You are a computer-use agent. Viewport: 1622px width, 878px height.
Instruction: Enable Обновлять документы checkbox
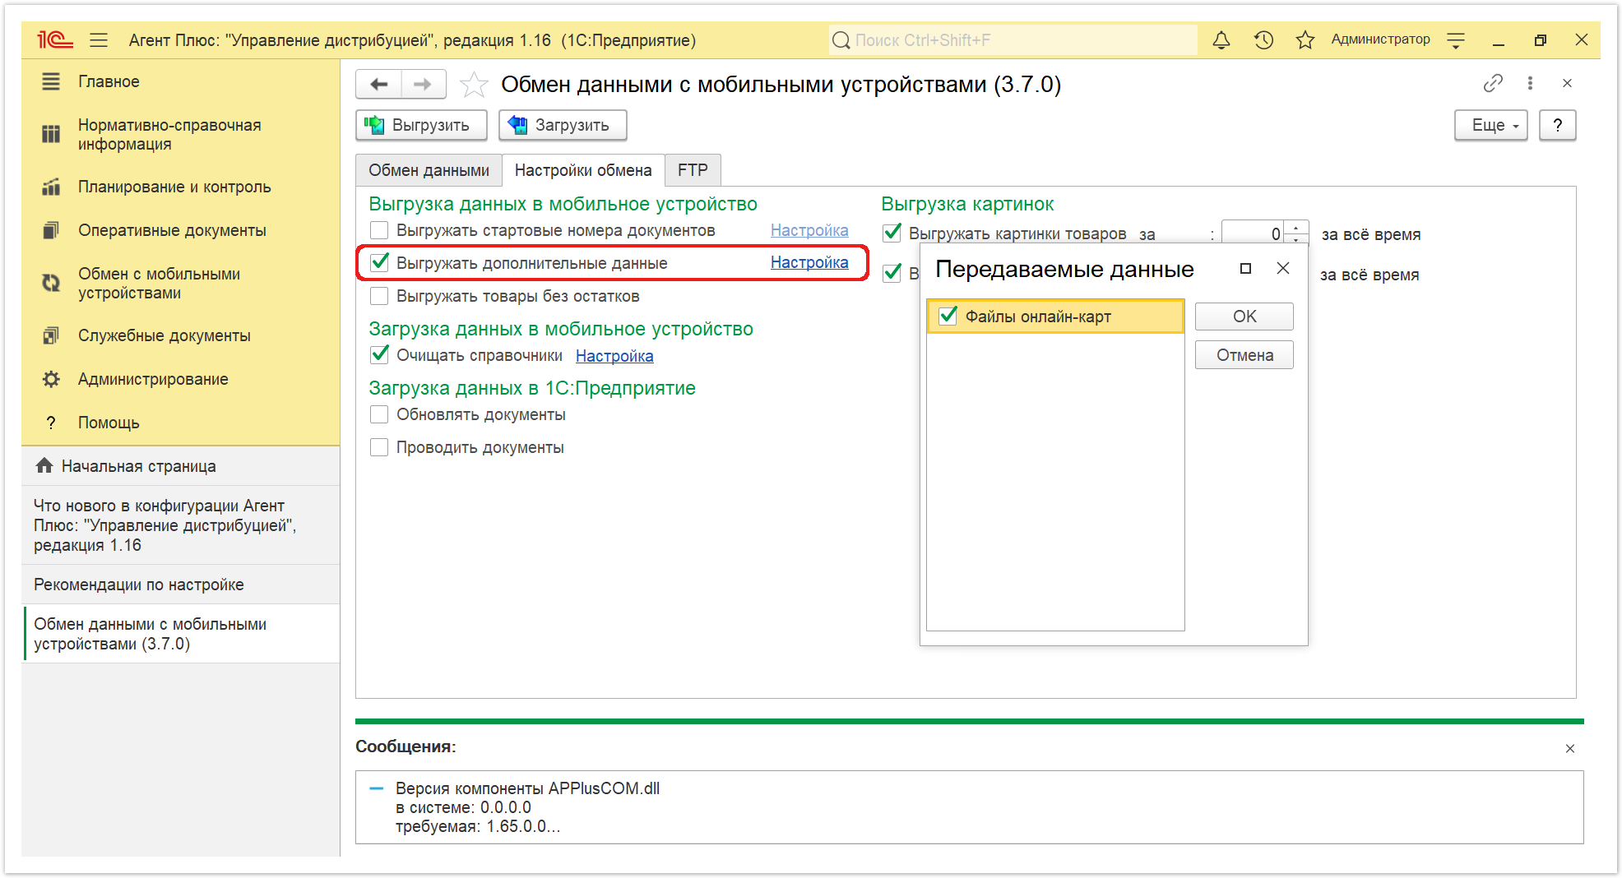[x=379, y=414]
